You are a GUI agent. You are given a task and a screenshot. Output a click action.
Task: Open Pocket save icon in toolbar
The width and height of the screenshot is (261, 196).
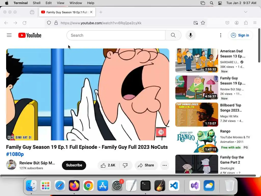(227, 23)
